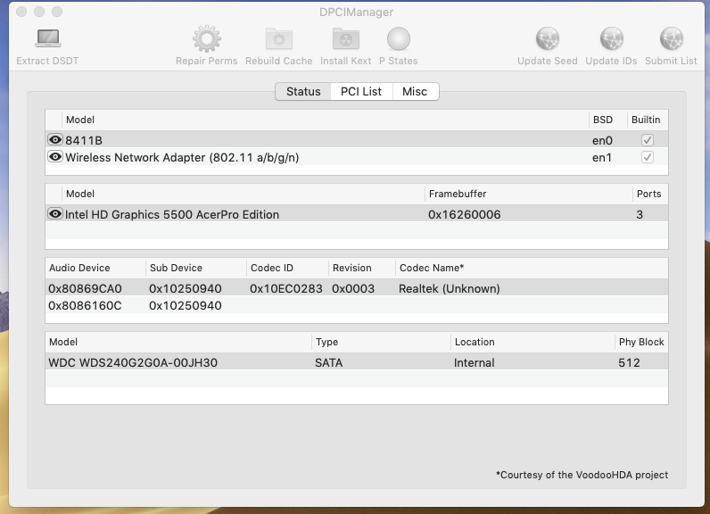The height and width of the screenshot is (514, 710).
Task: Click the Update IDs globe icon
Action: [611, 39]
